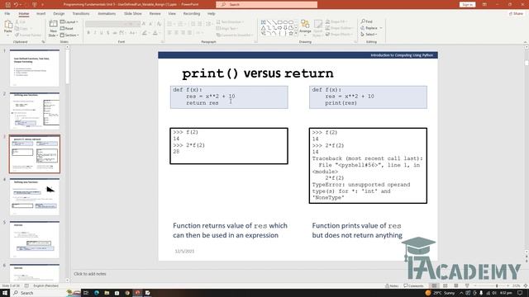Switch to Normal view in status bar

tap(434, 286)
